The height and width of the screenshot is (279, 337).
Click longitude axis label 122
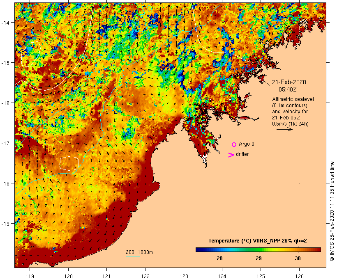(x=145, y=276)
